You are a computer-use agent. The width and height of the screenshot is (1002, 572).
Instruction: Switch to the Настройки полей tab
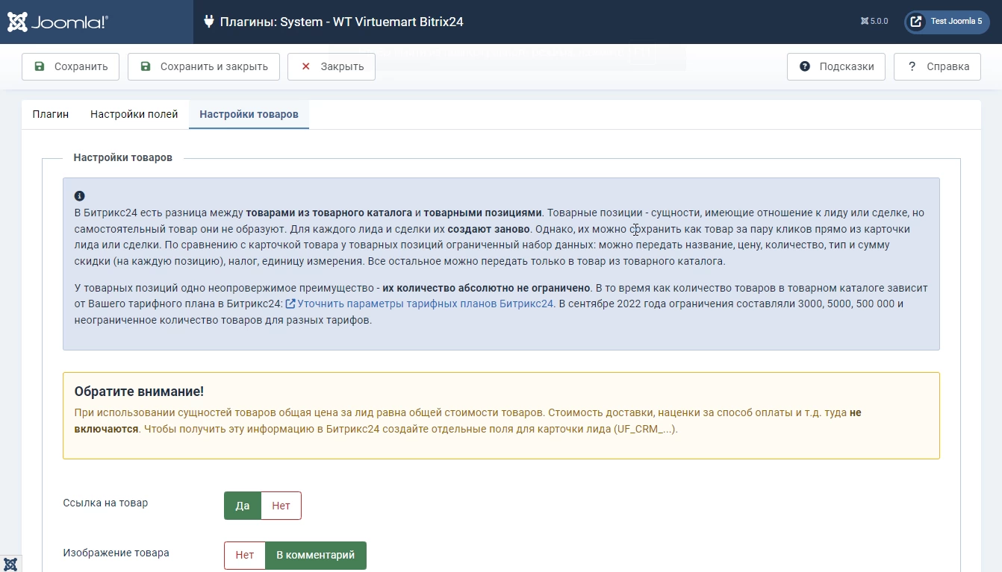pyautogui.click(x=134, y=114)
